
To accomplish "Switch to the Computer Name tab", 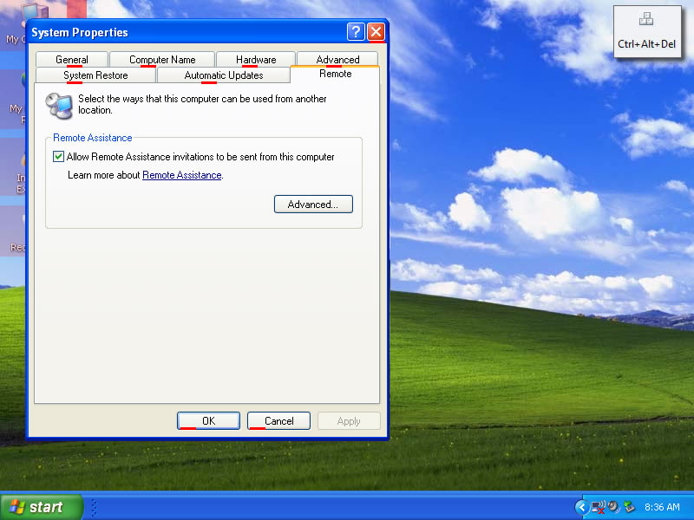I will pos(162,59).
